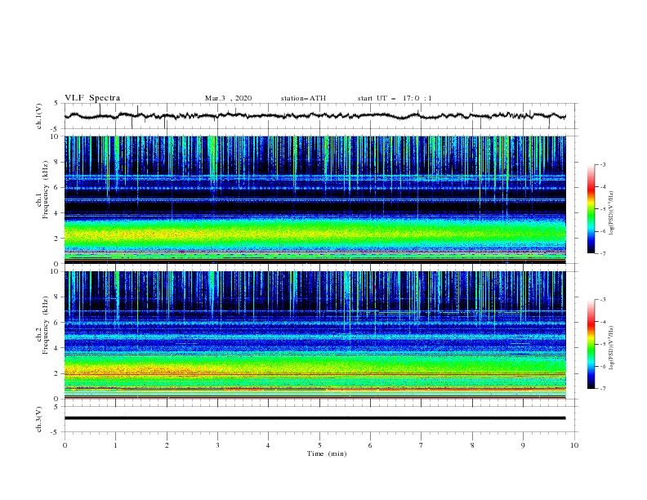Image resolution: width=647 pixels, height=500 pixels.
Task: Select the "start UT = 17:0 :1" text
Action: tap(395, 98)
